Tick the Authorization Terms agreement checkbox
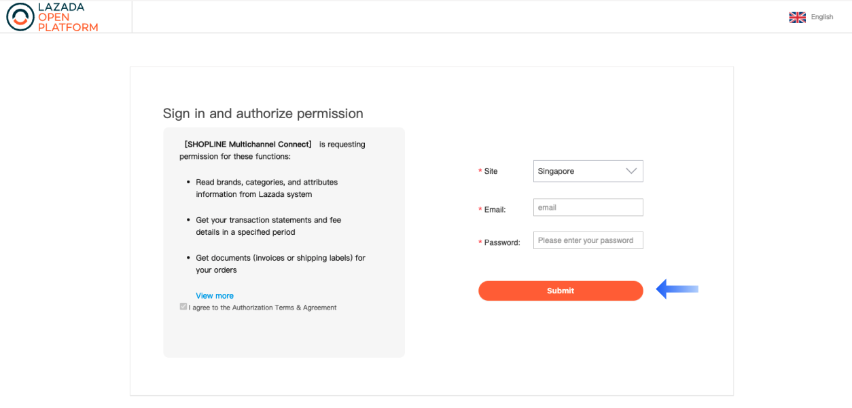This screenshot has height=408, width=852. click(183, 307)
